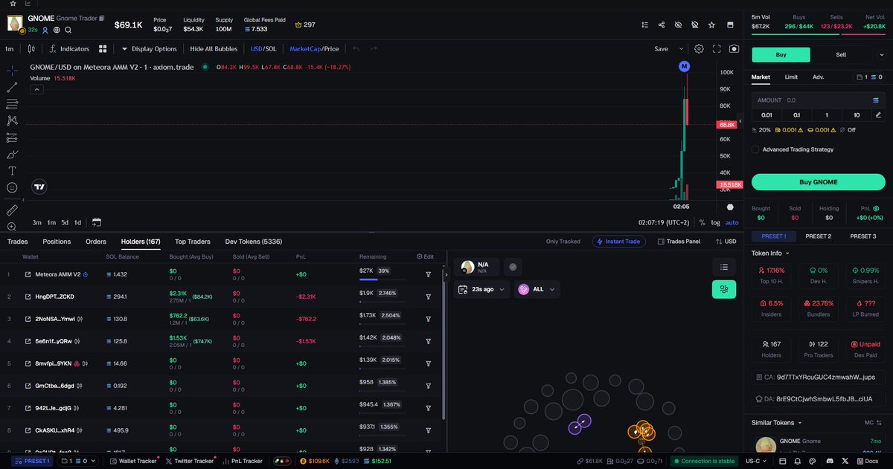Open the globe website link icon
The image size is (893, 469).
57,30
